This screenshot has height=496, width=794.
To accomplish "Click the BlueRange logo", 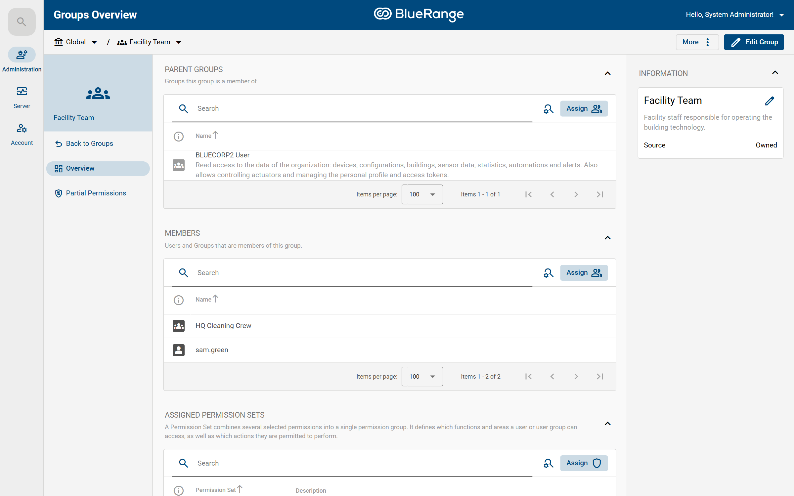I will point(419,14).
